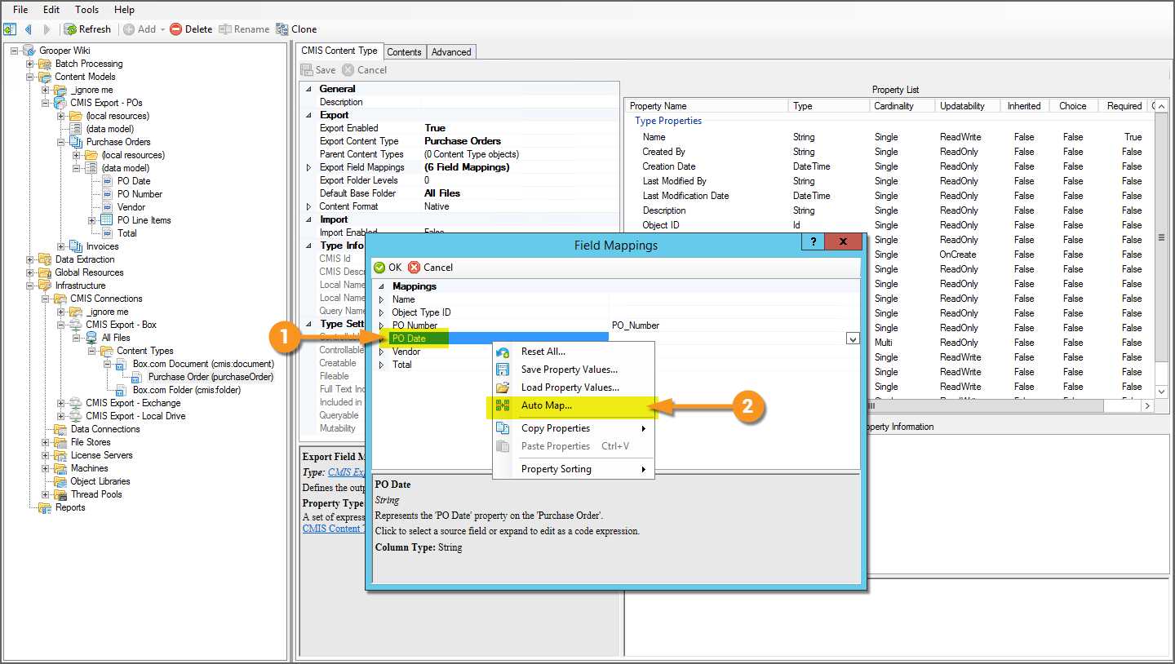1175x664 pixels.
Task: Click the Batch Processing folder icon
Action: pyautogui.click(x=46, y=64)
